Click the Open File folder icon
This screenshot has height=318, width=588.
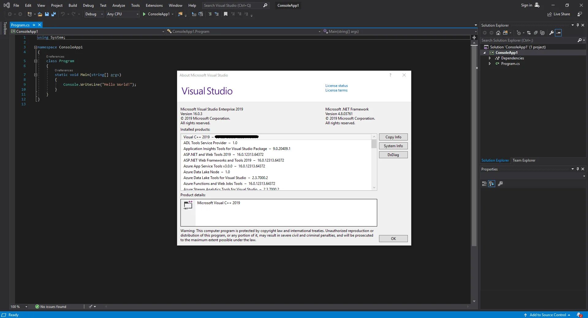click(40, 14)
